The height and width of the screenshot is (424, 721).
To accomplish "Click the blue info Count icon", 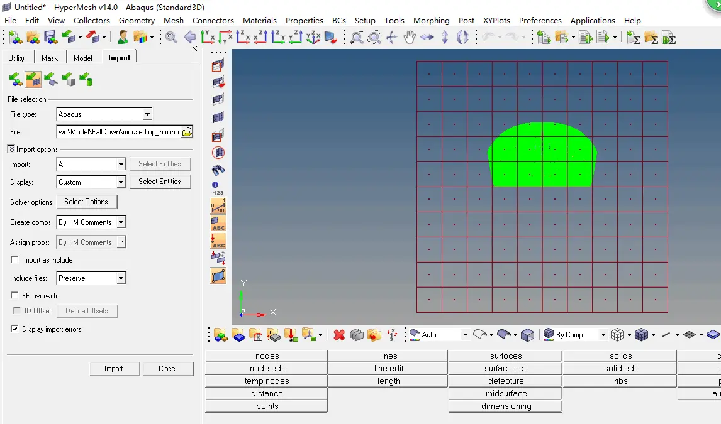I will point(215,185).
